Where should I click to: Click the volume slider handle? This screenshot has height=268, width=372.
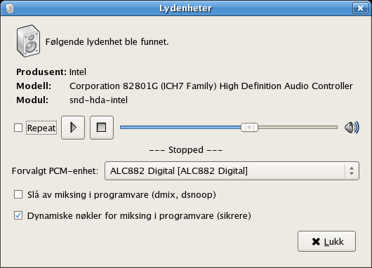(x=249, y=128)
